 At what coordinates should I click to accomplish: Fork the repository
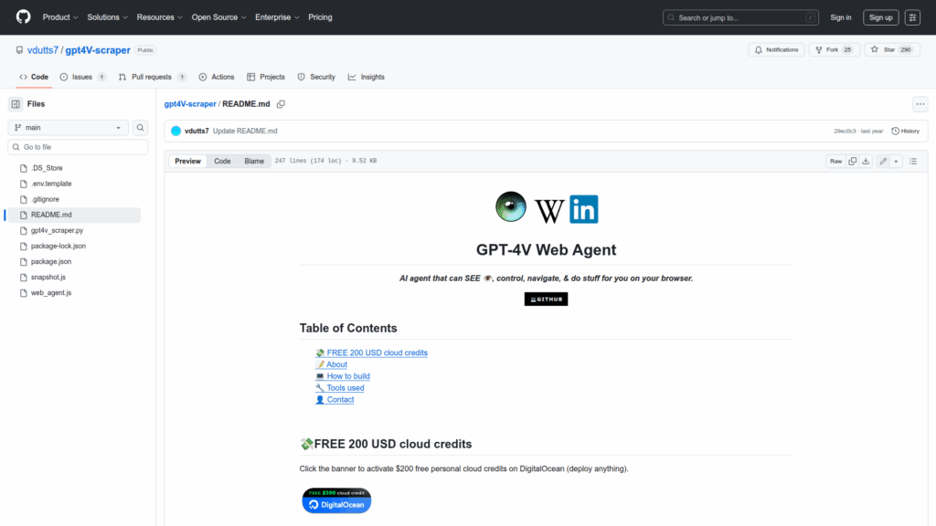pos(834,50)
